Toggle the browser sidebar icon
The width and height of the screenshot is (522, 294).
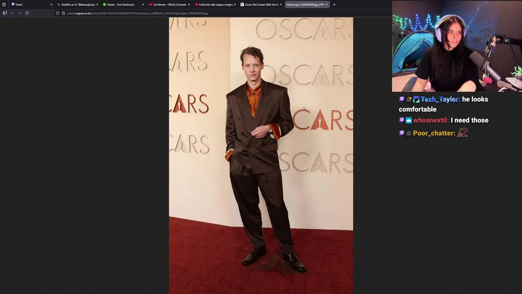pyautogui.click(x=5, y=13)
